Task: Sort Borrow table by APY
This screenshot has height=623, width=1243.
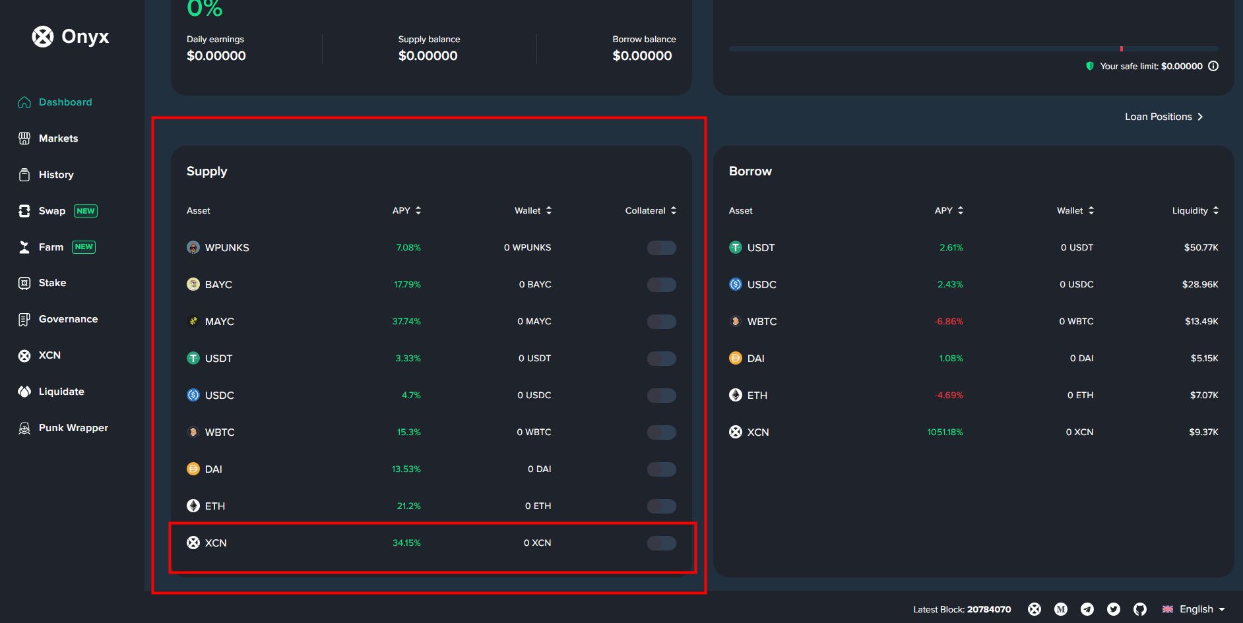Action: coord(949,210)
